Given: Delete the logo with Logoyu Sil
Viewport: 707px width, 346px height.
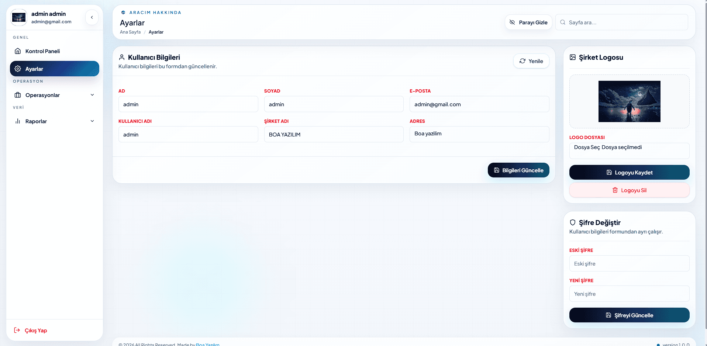Looking at the screenshot, I should tap(630, 190).
